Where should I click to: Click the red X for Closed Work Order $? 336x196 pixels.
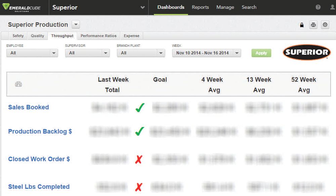[139, 159]
